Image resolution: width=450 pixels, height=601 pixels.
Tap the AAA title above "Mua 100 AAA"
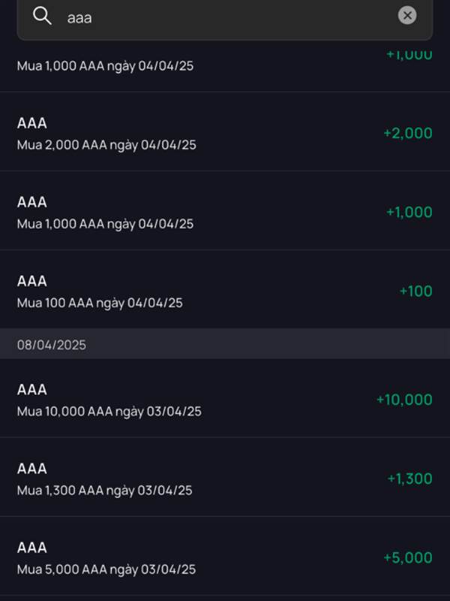pos(32,281)
